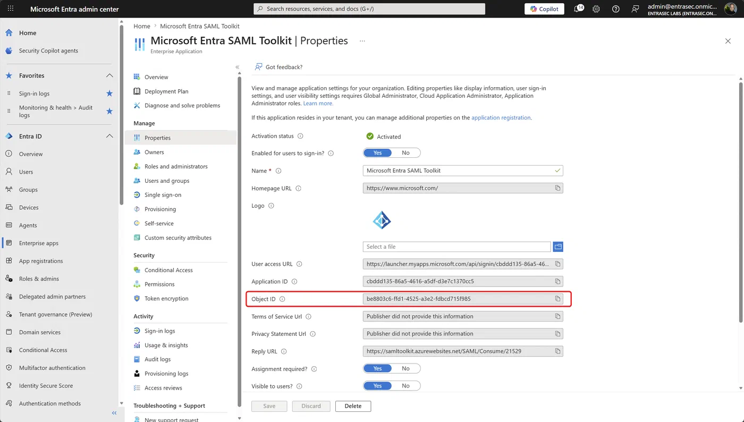Screen dimensions: 744x422
Task: Show info tooltip for Activation status
Action: coord(300,137)
